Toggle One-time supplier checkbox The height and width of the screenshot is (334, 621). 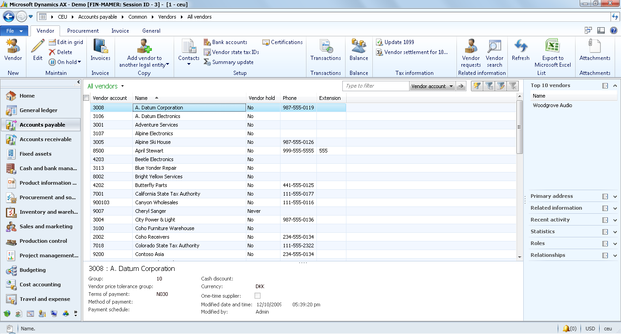pyautogui.click(x=258, y=296)
